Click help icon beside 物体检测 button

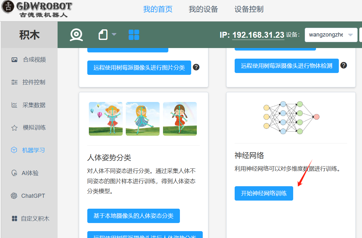coord(344,66)
